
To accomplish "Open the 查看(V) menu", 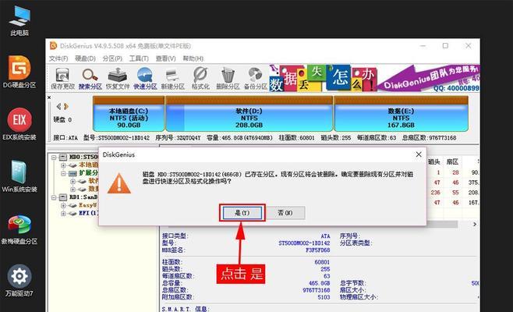I will (x=165, y=58).
